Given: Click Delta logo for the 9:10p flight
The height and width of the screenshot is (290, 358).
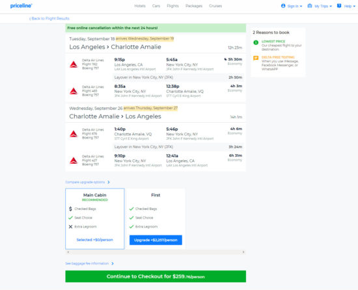Looking at the screenshot, I should click(x=74, y=161).
